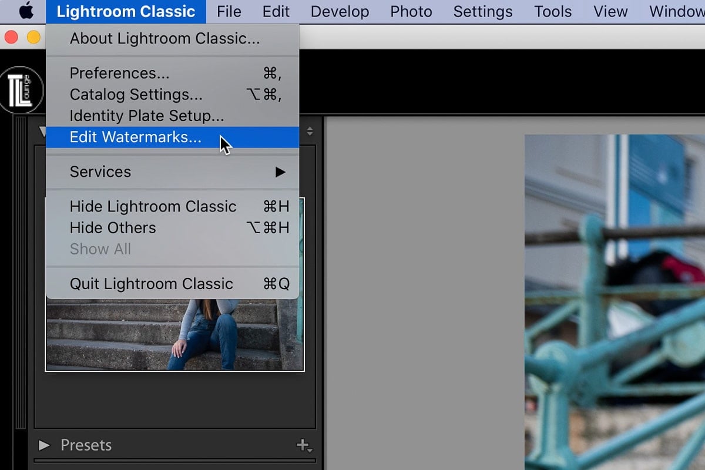
Task: Choose Hide Lightroom Classic
Action: click(x=172, y=206)
